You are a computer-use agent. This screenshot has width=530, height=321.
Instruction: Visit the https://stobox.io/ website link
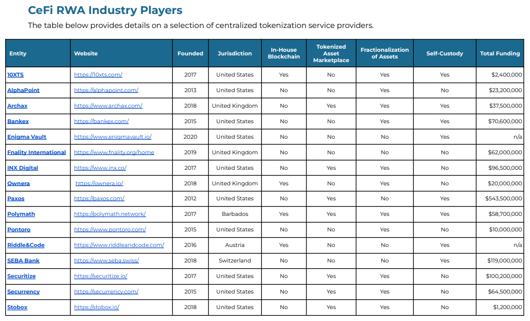[x=97, y=308]
